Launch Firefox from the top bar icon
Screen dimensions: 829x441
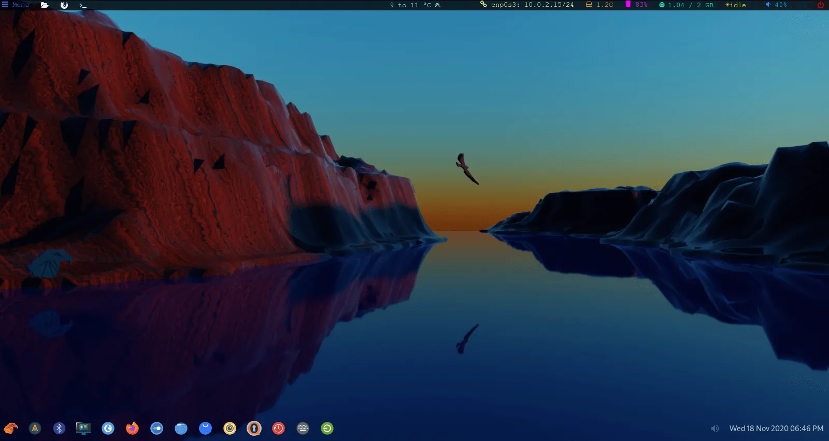coord(64,5)
